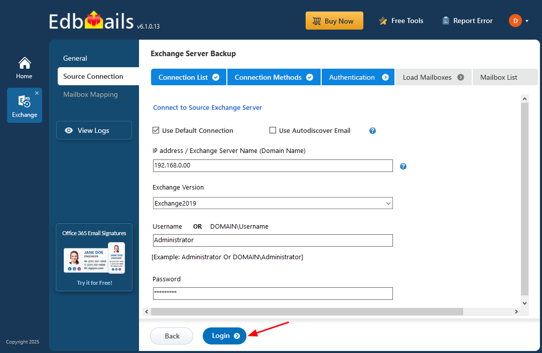
Task: Click the arrow icon on Load Mailboxes step
Action: pos(461,77)
